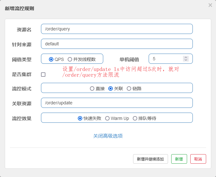Click the 单机阈值 number field
Screen dimensions: 216x177
pyautogui.click(x=171, y=59)
